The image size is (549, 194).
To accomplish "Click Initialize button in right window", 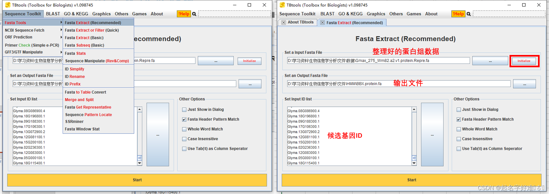I will pyautogui.click(x=524, y=61).
